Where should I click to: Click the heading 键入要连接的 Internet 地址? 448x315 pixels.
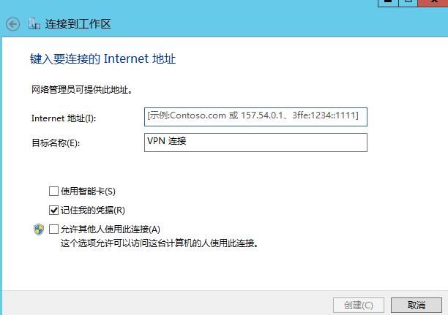tap(103, 58)
